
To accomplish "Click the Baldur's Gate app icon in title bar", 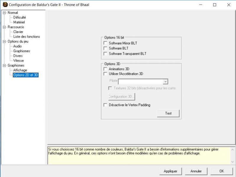I will 5,4.
